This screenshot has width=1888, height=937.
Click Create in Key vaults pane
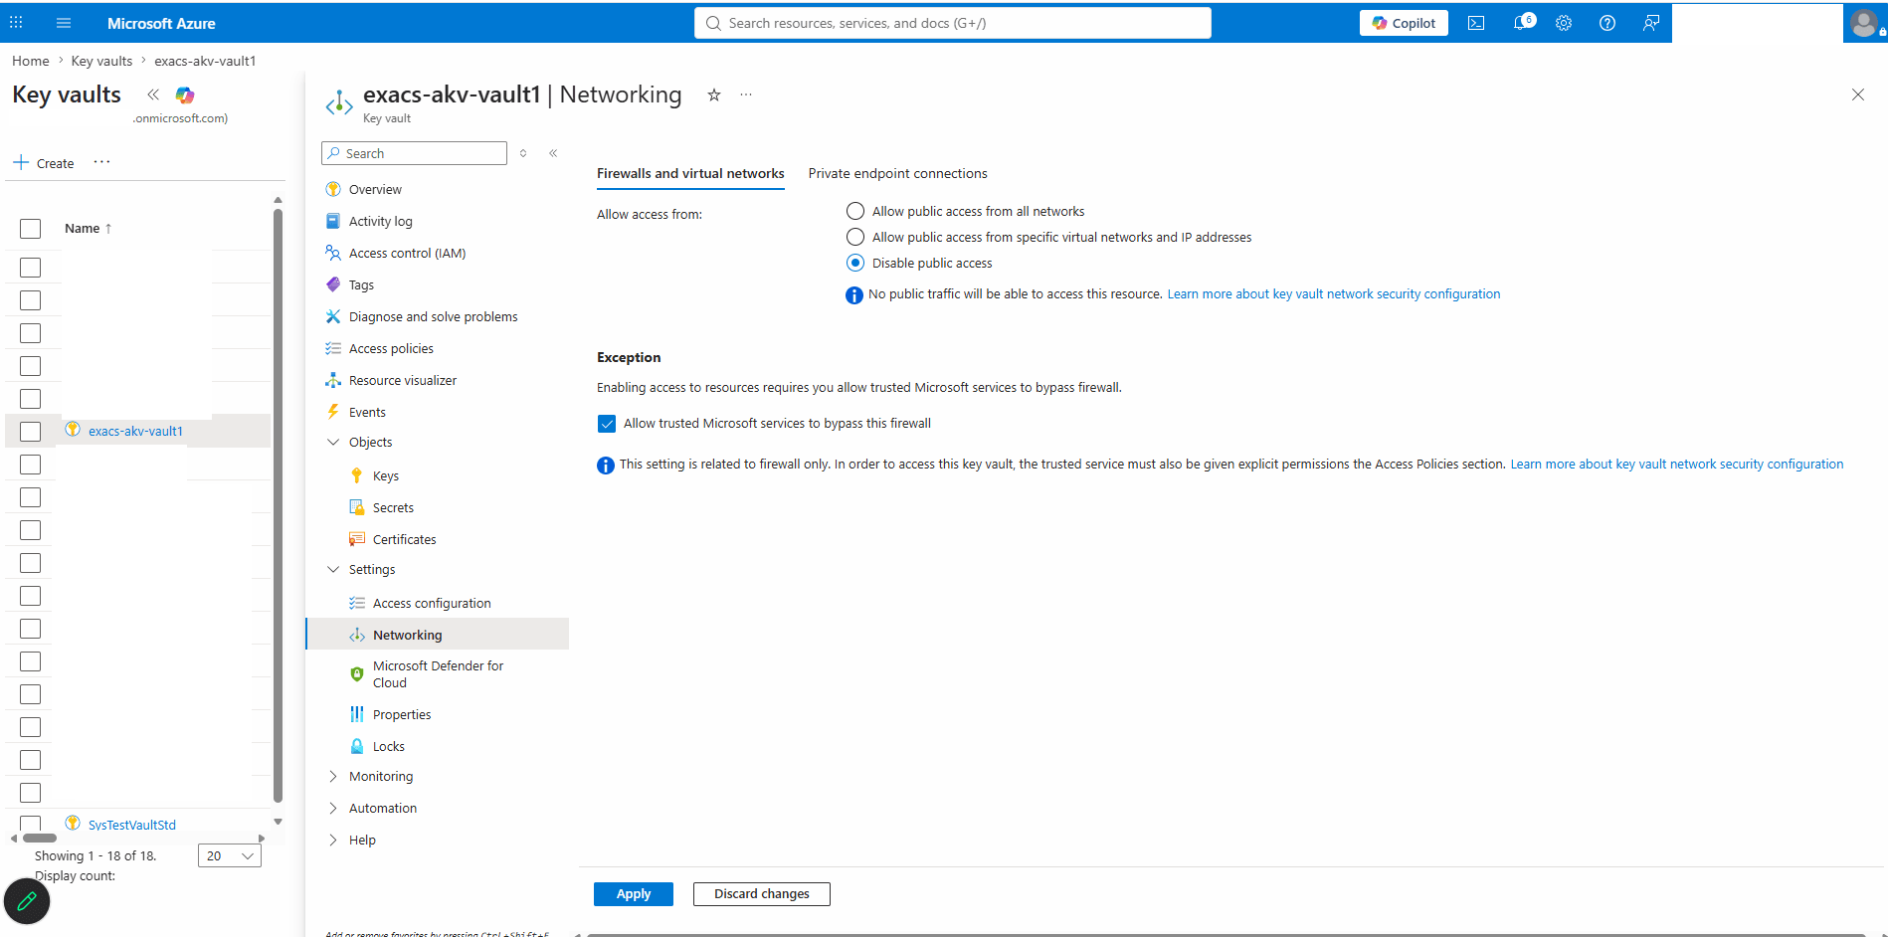coord(44,163)
